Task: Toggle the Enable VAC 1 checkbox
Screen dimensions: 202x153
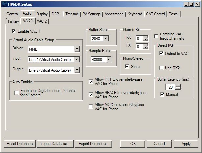Action: pos(14,31)
